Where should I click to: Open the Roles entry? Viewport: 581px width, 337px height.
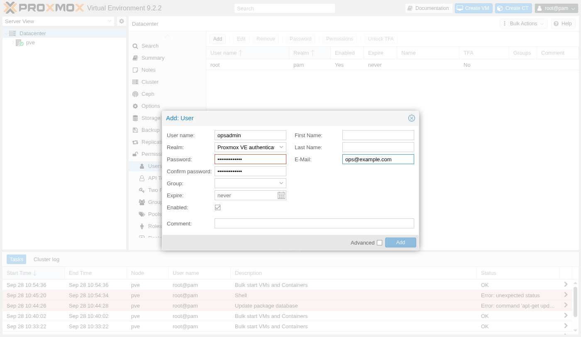pyautogui.click(x=150, y=226)
